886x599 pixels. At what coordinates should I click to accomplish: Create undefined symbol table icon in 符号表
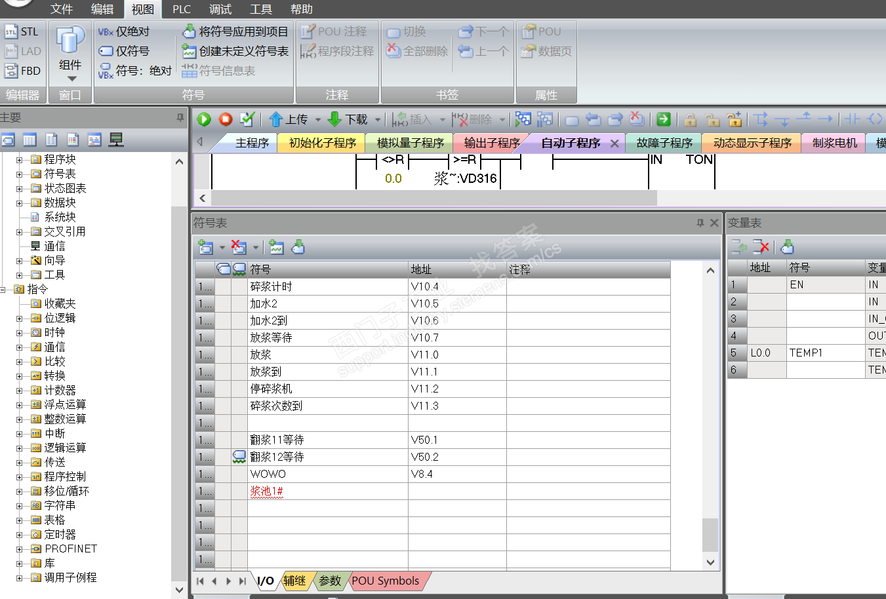point(276,247)
